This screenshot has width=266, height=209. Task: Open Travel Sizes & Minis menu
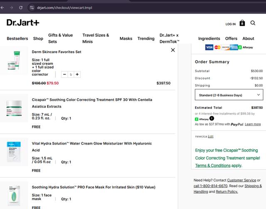96,38
